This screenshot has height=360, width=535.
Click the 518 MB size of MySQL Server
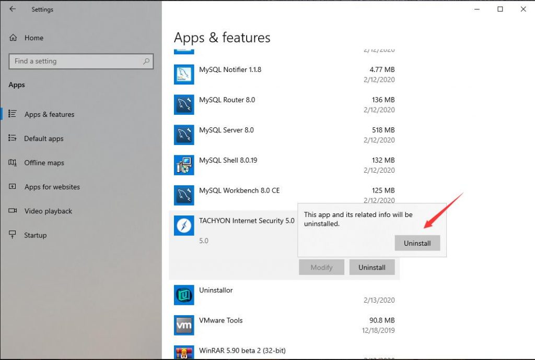(383, 130)
